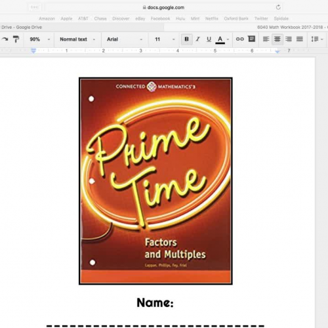Viewport: 328px width, 328px height.
Task: Open the Chase bookmark
Action: (100, 18)
